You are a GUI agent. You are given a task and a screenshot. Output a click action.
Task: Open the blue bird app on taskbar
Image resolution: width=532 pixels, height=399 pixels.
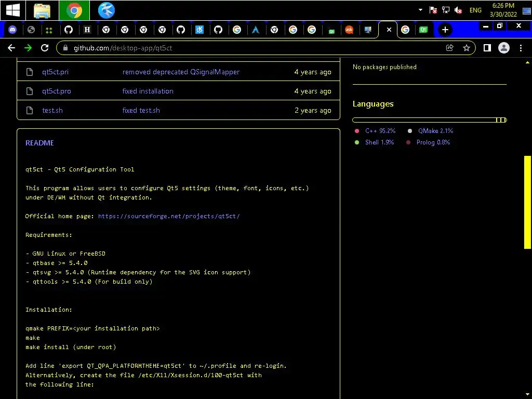[x=106, y=10]
